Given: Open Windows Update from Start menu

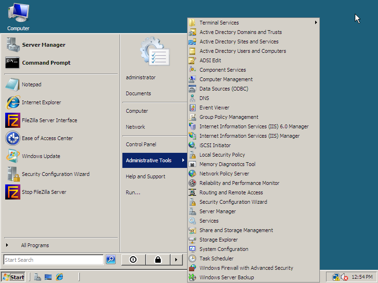Looking at the screenshot, I should (x=61, y=156).
